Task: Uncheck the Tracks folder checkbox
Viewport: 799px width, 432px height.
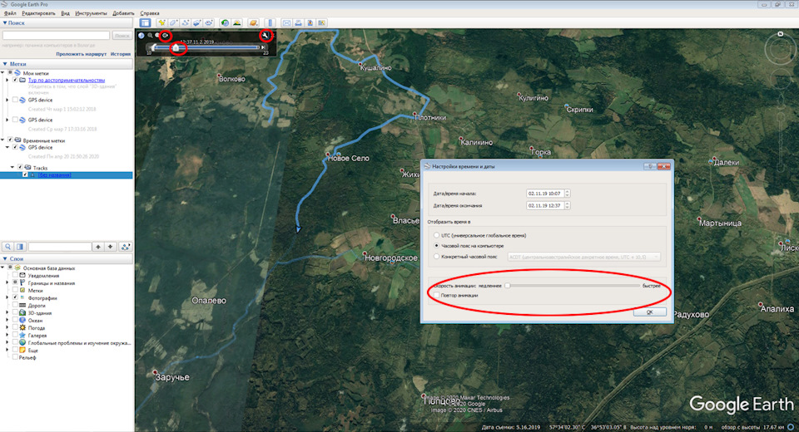Action: [x=20, y=168]
